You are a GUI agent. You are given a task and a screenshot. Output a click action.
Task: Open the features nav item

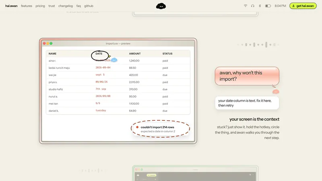point(27,6)
